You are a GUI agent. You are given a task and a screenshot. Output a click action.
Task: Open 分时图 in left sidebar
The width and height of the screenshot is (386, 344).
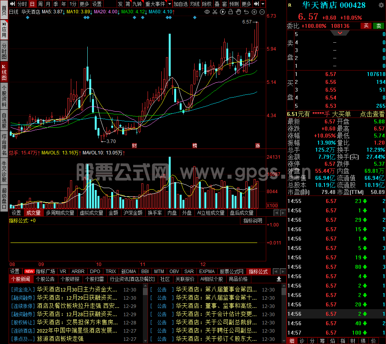4,51
